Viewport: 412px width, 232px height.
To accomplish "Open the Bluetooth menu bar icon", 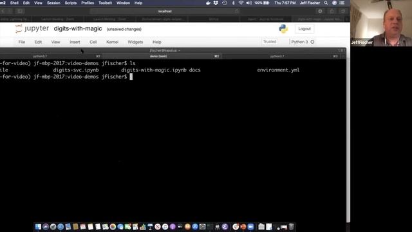I will point(233,3).
